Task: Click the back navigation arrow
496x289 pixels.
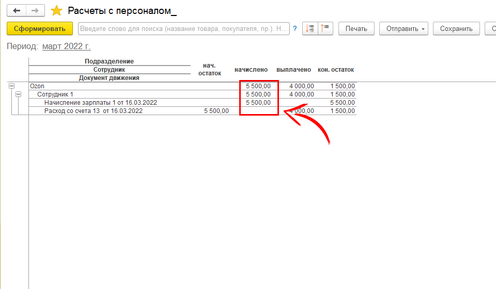Action: (17, 10)
